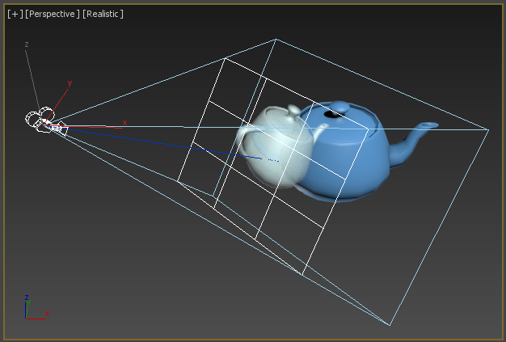Select the camera object icon
Viewport: 506px width, 342px height.
point(45,121)
